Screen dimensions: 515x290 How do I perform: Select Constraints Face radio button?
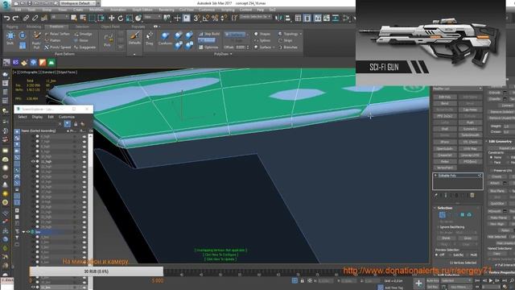pos(492,163)
